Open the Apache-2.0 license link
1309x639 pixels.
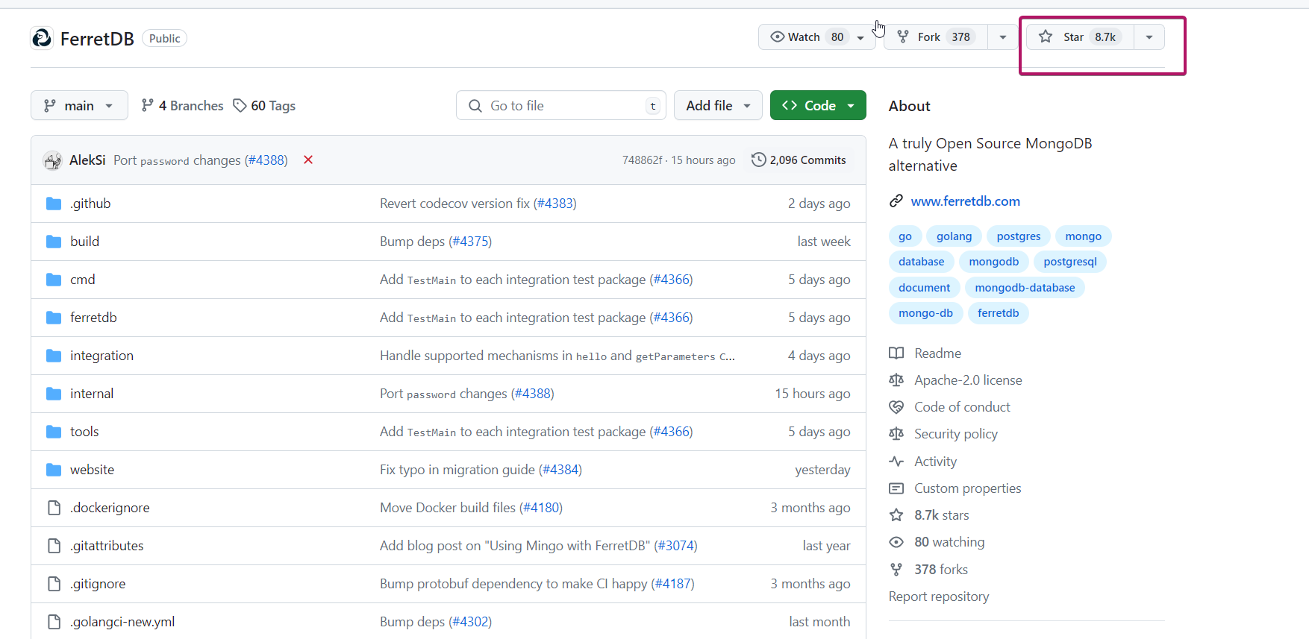click(968, 380)
